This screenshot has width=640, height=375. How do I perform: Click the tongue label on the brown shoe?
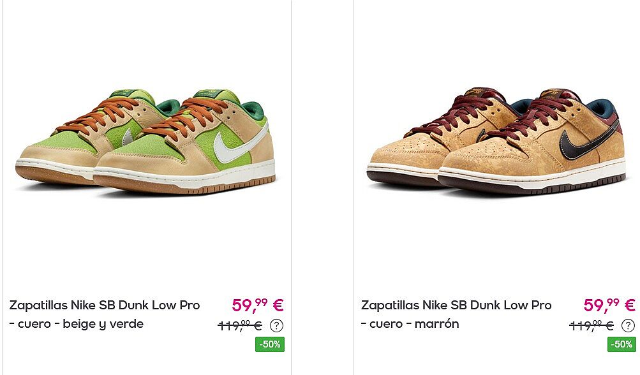pyautogui.click(x=556, y=92)
